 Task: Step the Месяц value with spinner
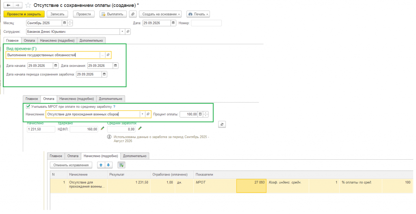[70, 23]
